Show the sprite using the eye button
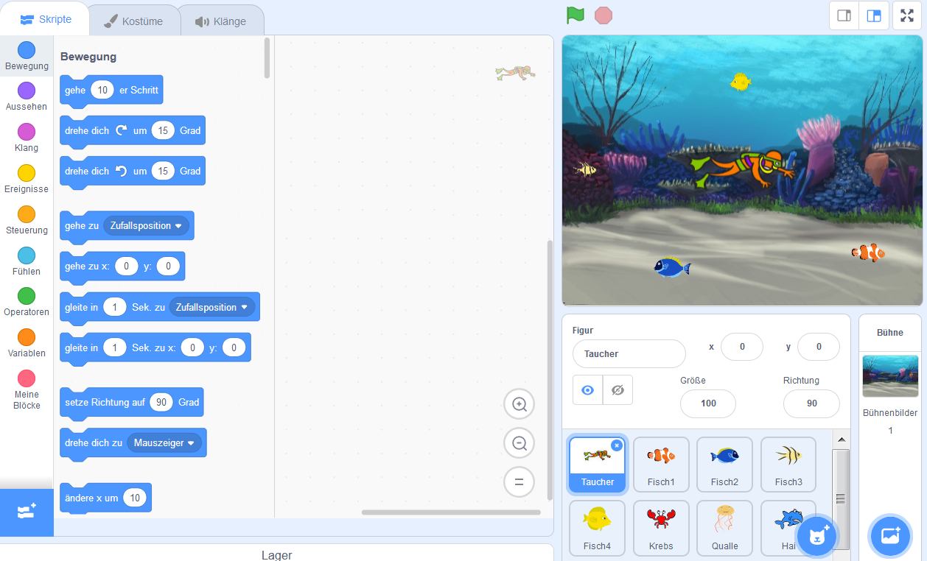The image size is (927, 561). click(x=587, y=390)
